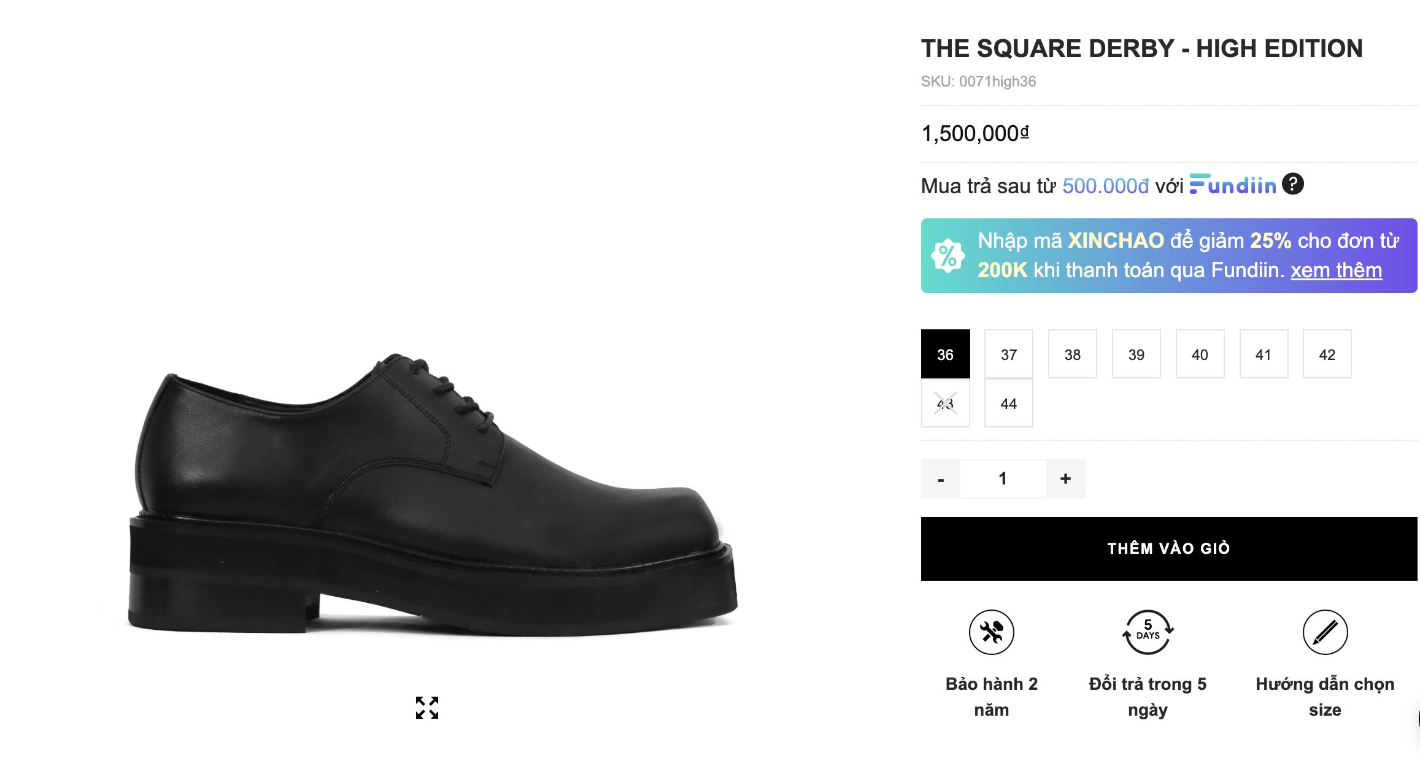Increase quantity with the plus button
The width and height of the screenshot is (1420, 758).
1065,479
